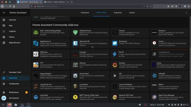Open Developer Tools
Screen dimensions: 191x107
coord(15,72)
